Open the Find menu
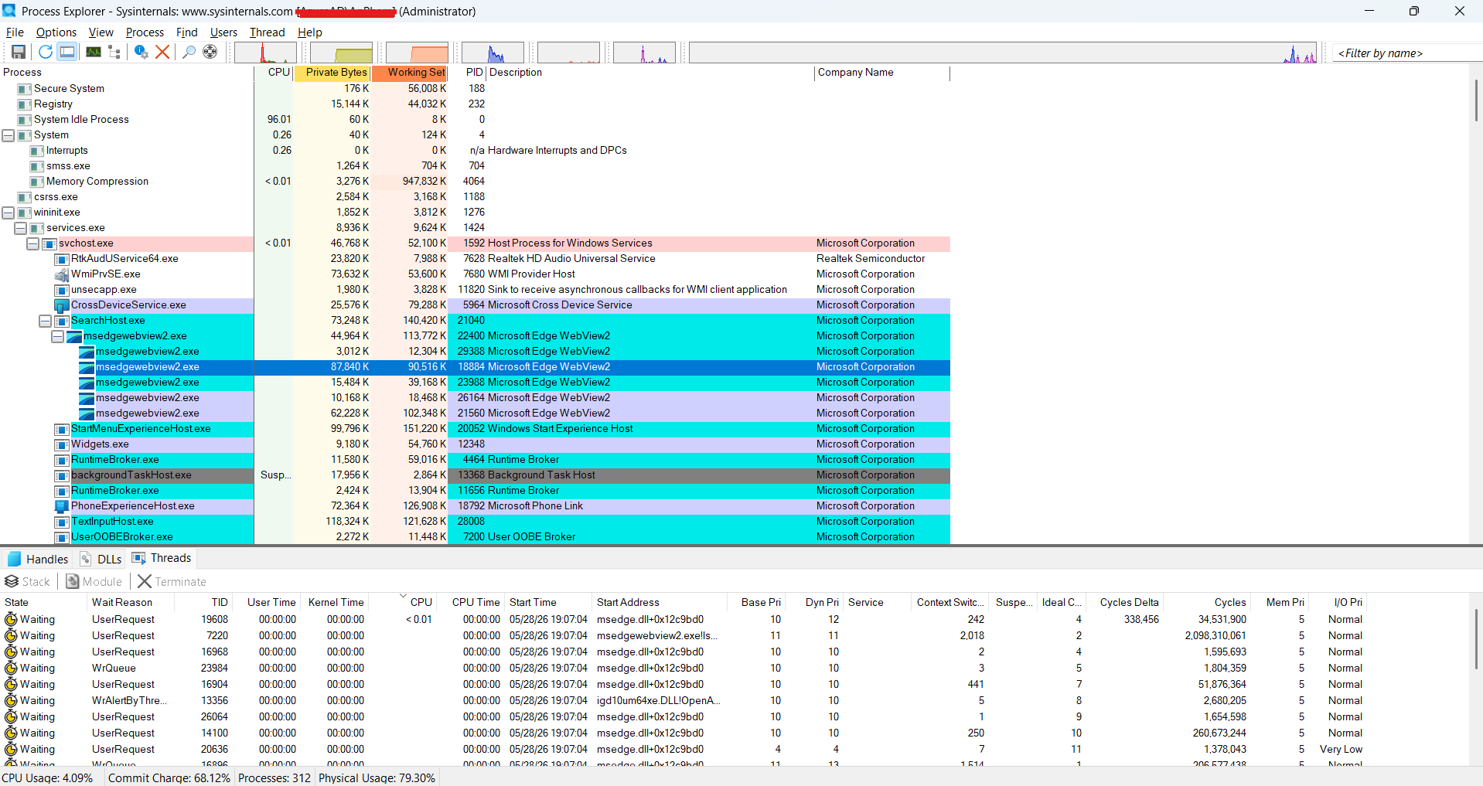This screenshot has width=1483, height=786. 187,32
